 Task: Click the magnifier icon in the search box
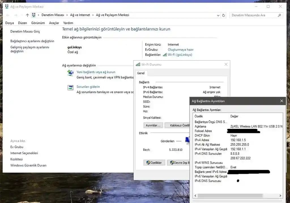tap(280, 15)
